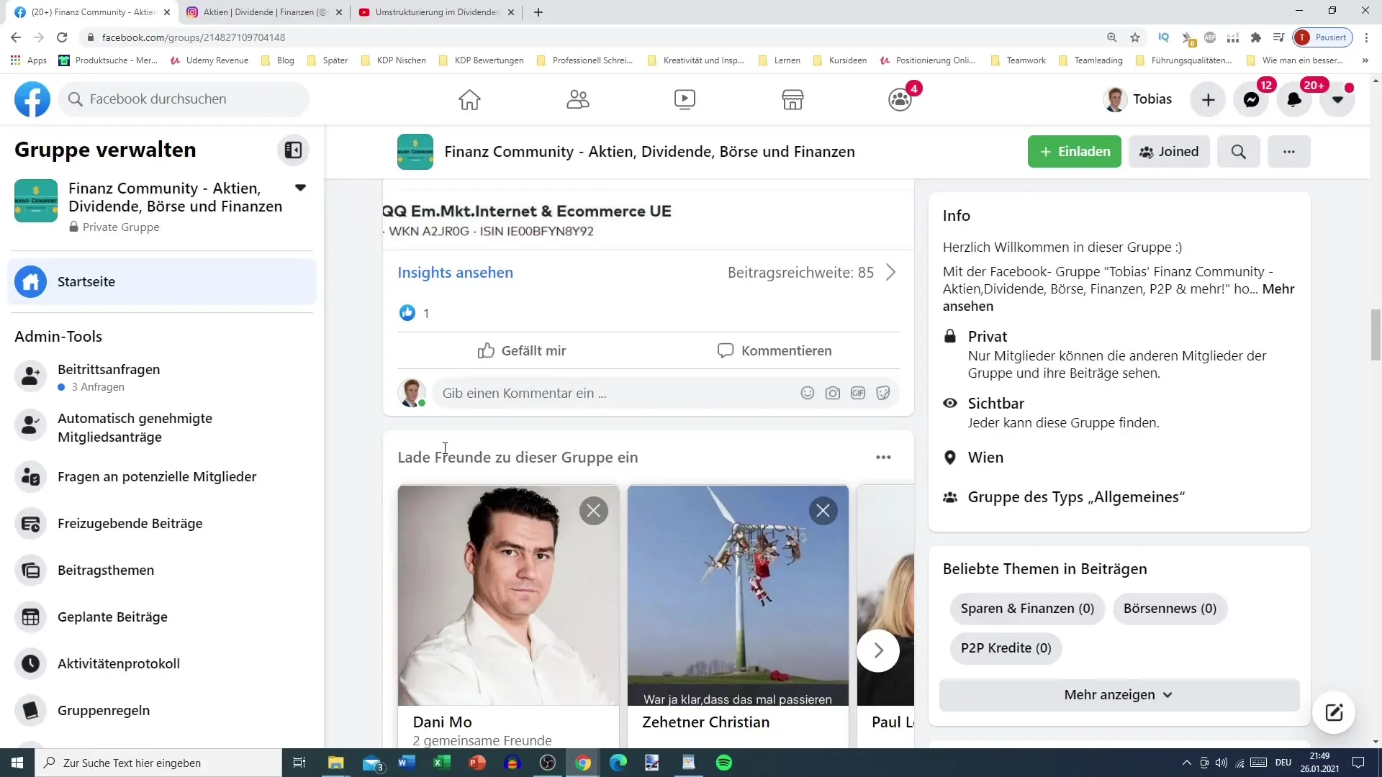Show more bookmarks overflow chevron
The height and width of the screenshot is (777, 1382).
[x=1365, y=60]
